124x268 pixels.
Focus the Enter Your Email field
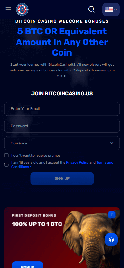(x=62, y=109)
